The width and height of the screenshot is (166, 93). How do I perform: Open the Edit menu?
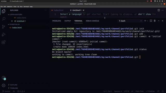[x=5, y=6]
